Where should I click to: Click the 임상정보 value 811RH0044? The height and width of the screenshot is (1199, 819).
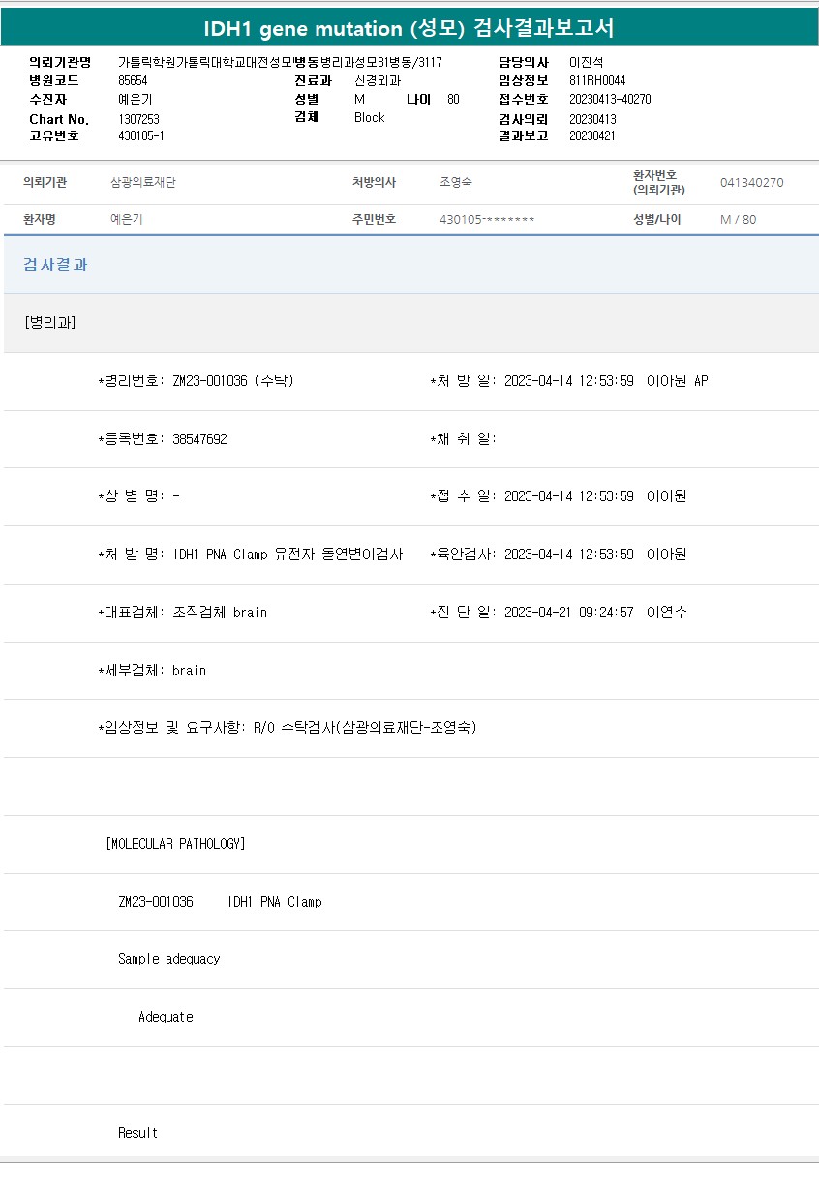tap(597, 81)
